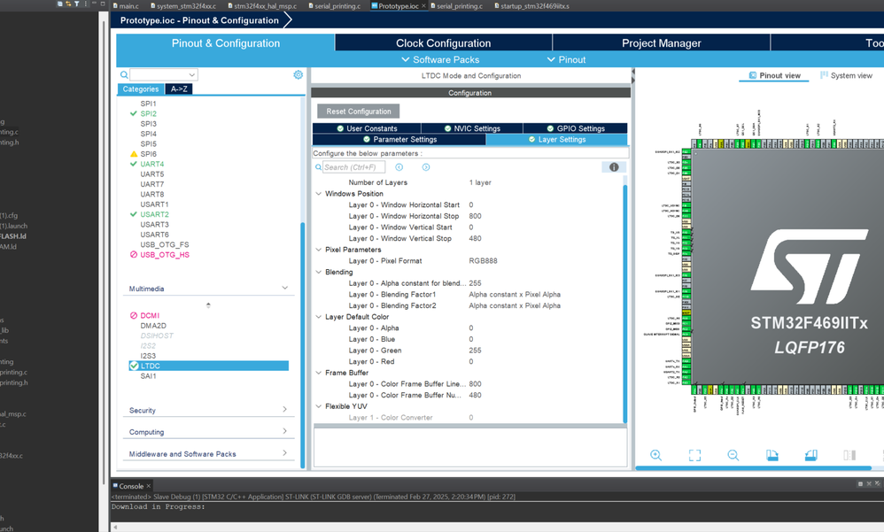This screenshot has width=884, height=532.
Task: Minimize the project explorer panel
Action: [94, 3]
